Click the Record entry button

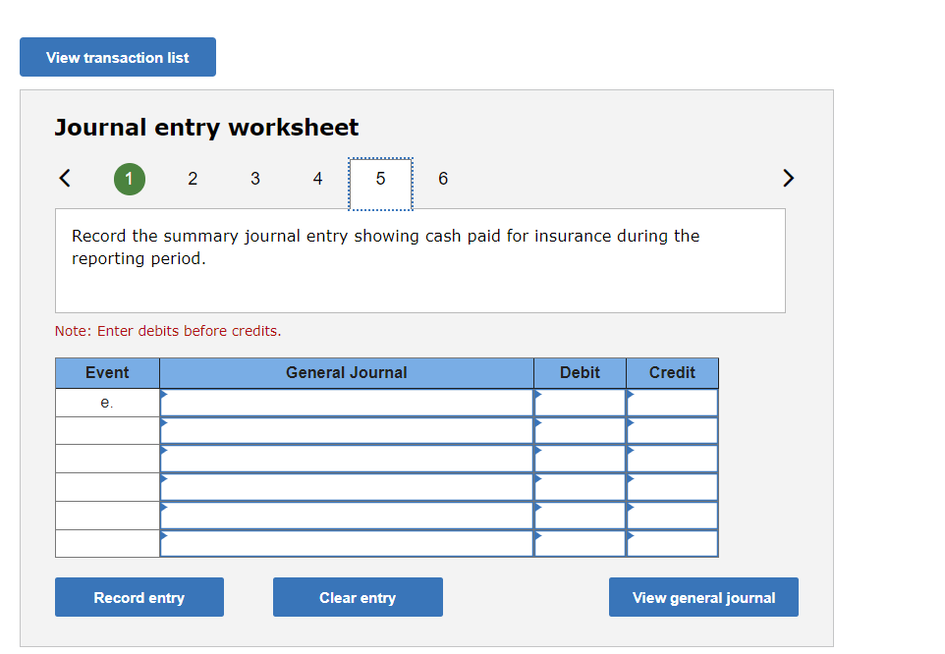tap(139, 596)
